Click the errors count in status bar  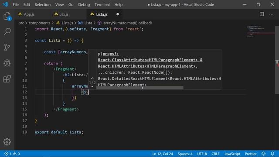point(8,154)
